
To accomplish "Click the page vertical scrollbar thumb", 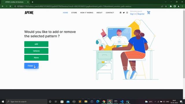I will [184, 44].
